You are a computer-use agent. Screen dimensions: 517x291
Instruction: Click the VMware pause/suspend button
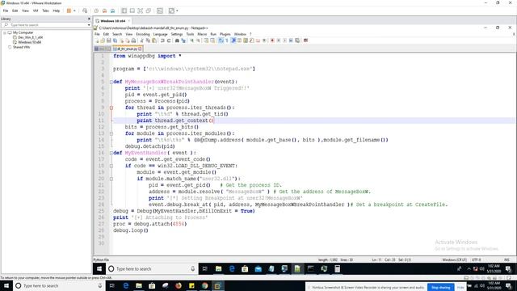(69, 11)
